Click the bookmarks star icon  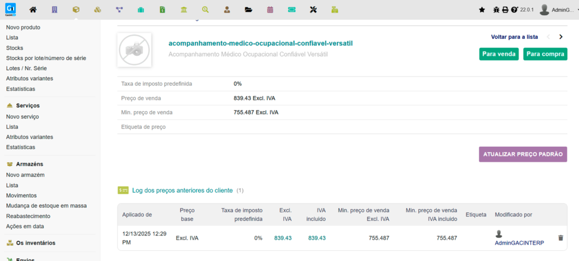pos(482,10)
